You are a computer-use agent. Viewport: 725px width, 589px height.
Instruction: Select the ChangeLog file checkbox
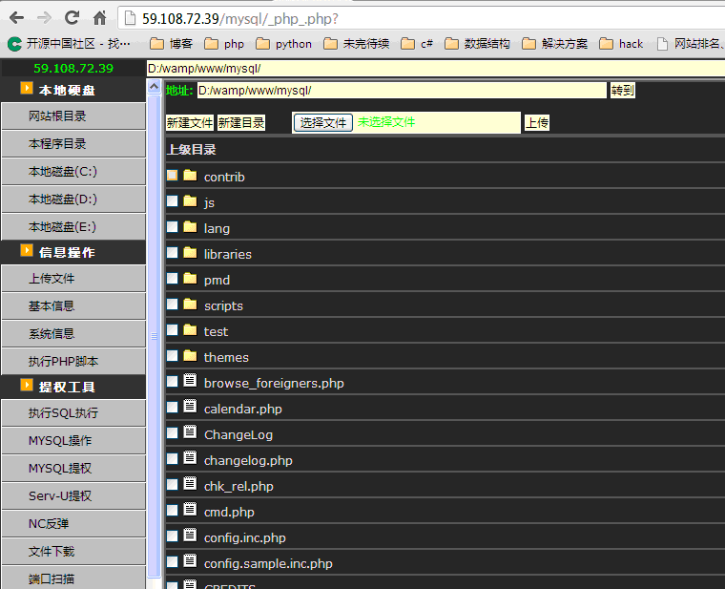pyautogui.click(x=173, y=433)
